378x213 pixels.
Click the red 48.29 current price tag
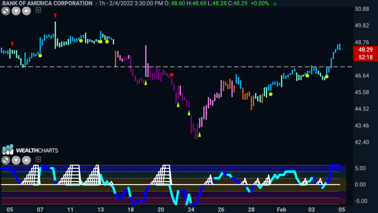pos(365,50)
